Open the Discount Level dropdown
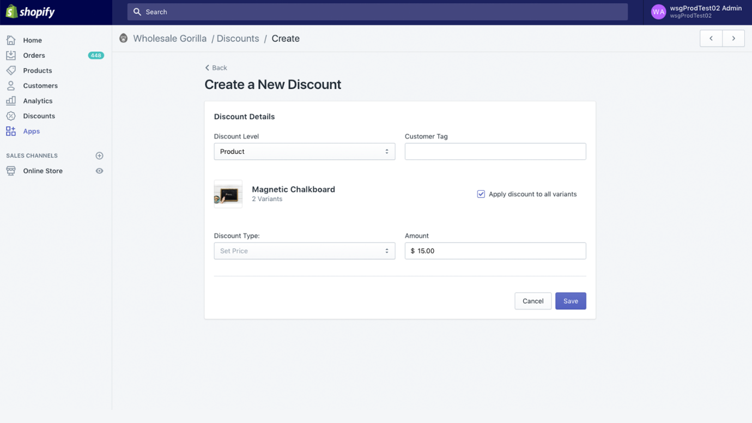The height and width of the screenshot is (423, 752). [x=304, y=152]
